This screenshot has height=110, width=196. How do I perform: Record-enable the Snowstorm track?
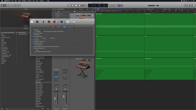(x=80, y=16)
